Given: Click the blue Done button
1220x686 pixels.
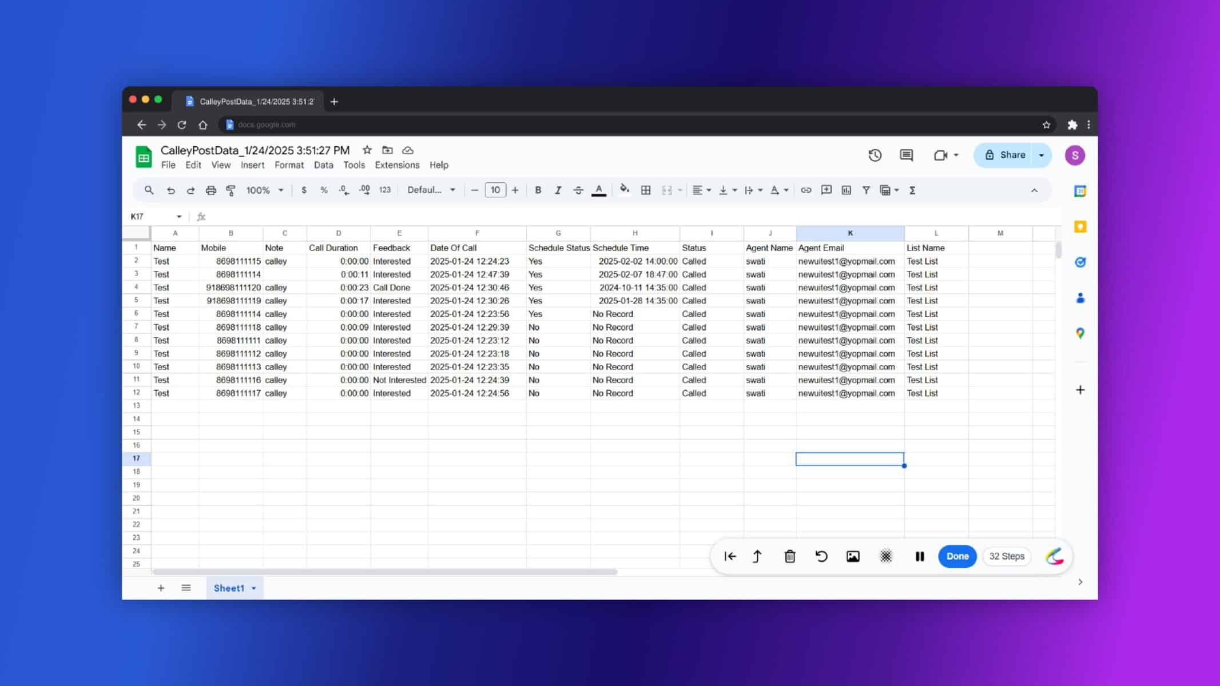Looking at the screenshot, I should [957, 556].
